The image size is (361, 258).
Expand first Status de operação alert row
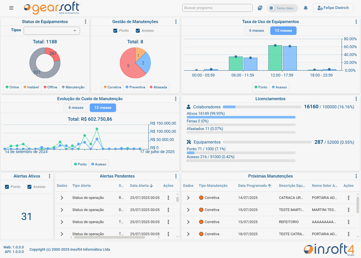point(62,198)
